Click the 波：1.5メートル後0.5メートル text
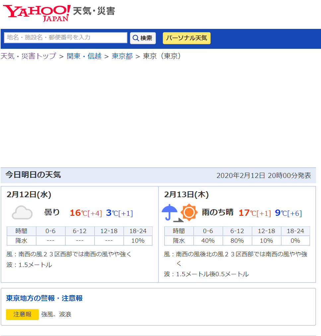321x336 pixels. 207,274
